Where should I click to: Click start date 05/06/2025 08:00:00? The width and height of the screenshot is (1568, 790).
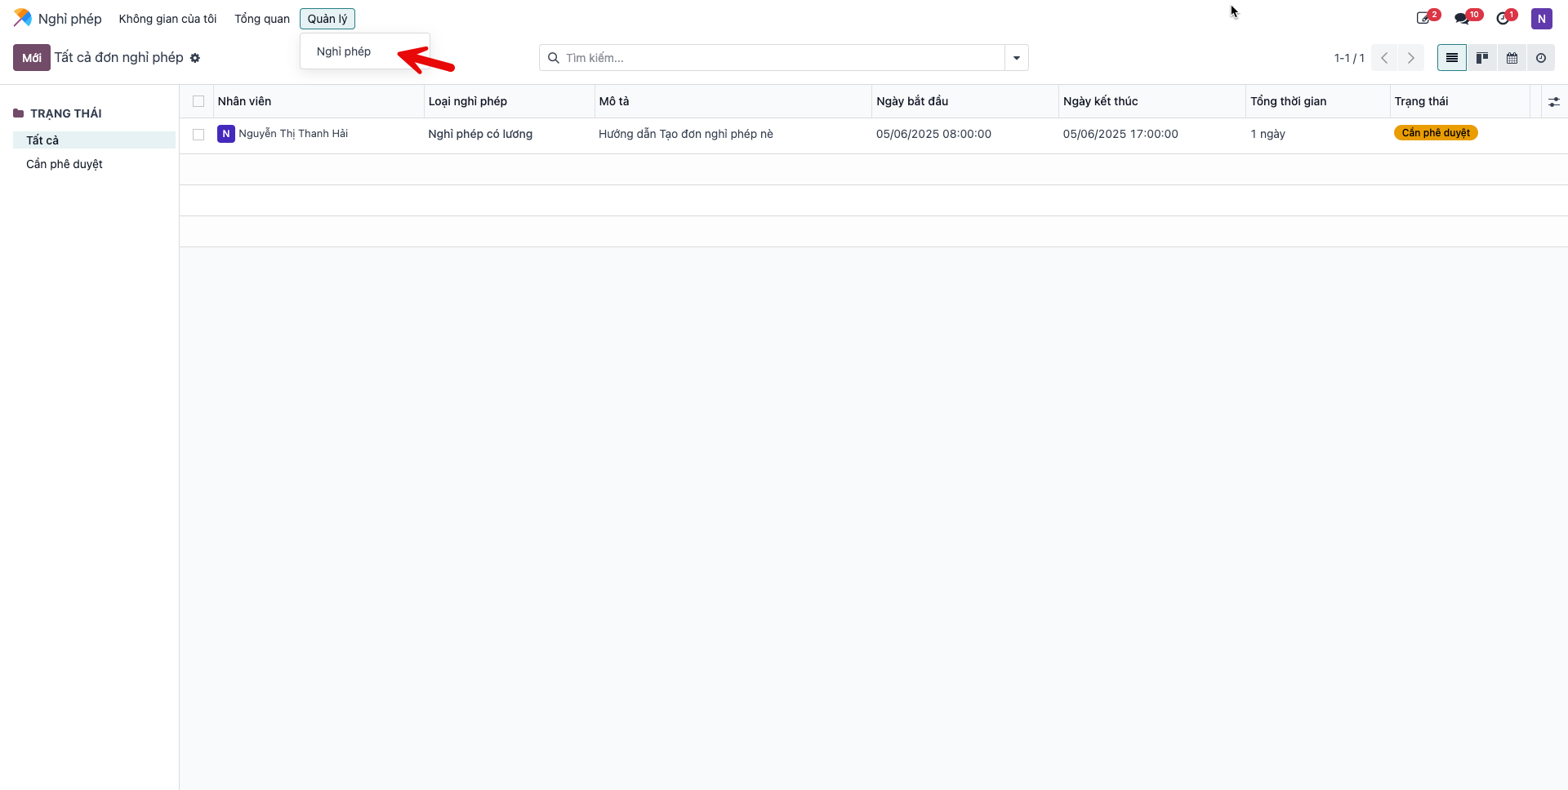pos(933,134)
